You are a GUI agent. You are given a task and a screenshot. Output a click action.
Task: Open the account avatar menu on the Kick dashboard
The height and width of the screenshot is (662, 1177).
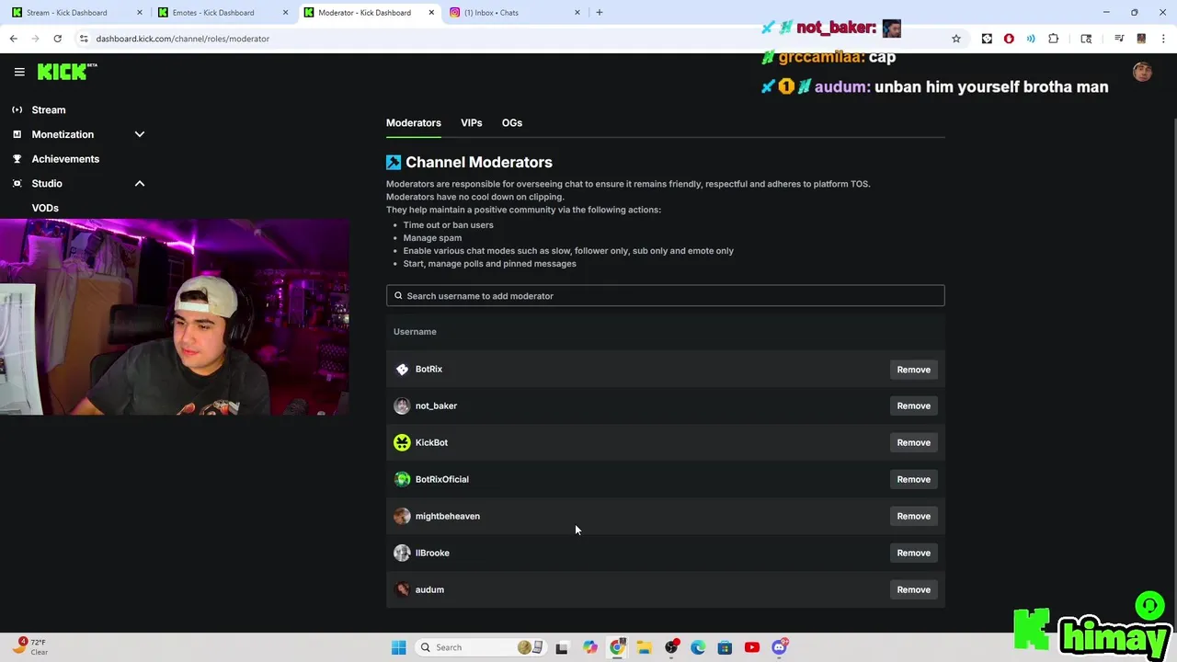[1142, 72]
